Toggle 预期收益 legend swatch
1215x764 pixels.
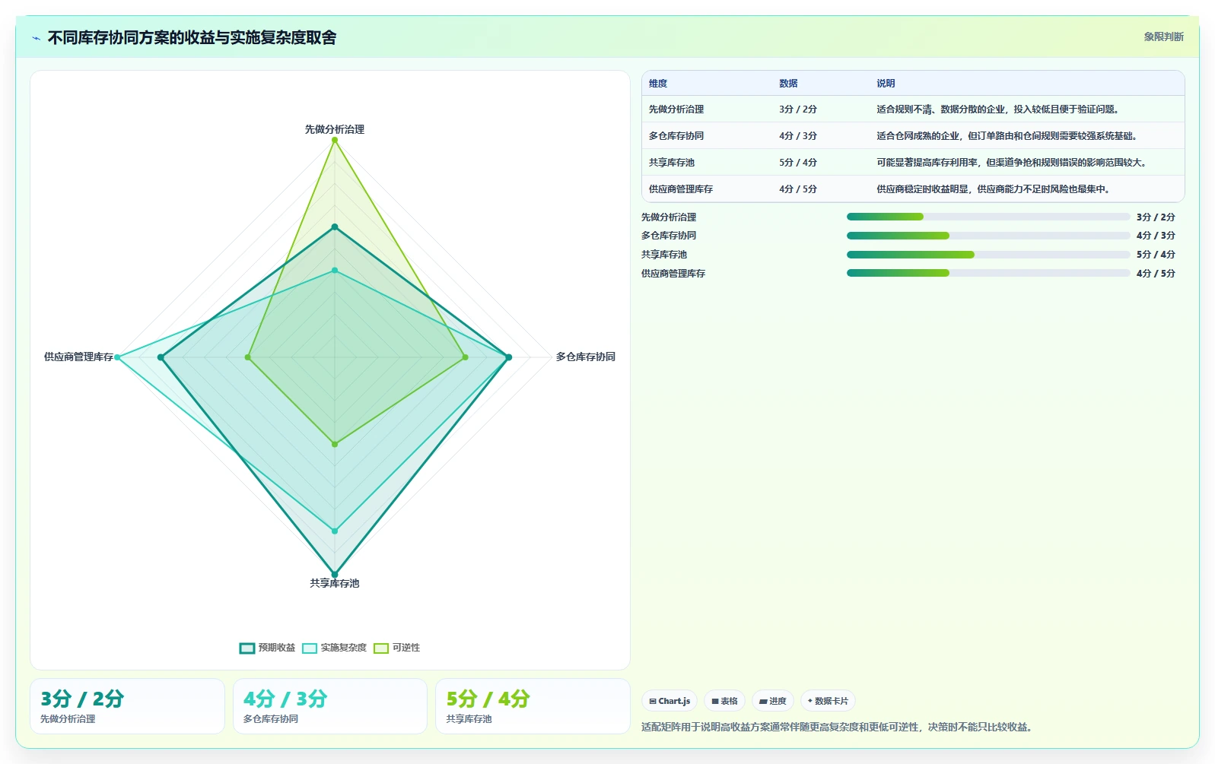(x=246, y=648)
